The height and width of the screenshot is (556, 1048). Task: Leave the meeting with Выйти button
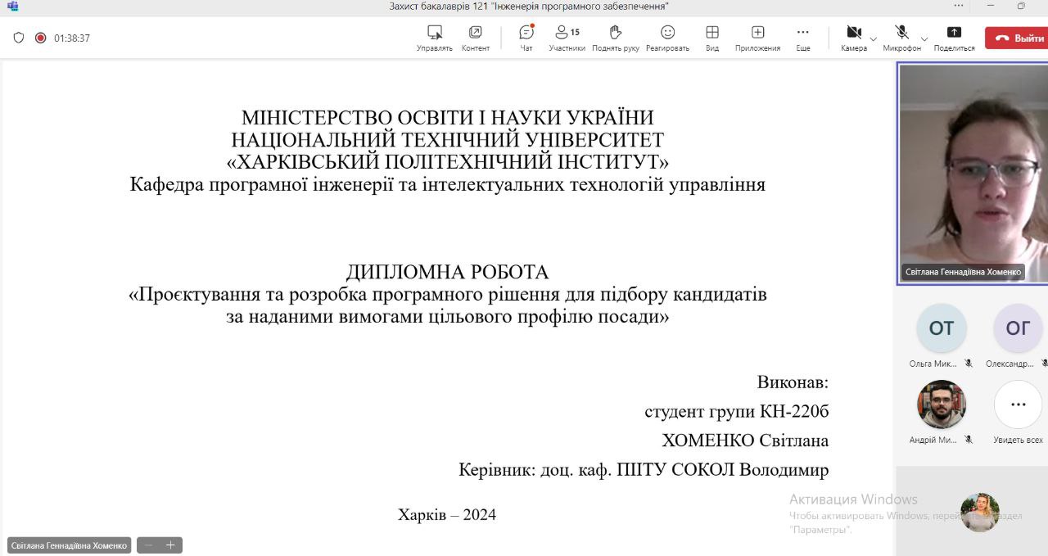[1018, 38]
